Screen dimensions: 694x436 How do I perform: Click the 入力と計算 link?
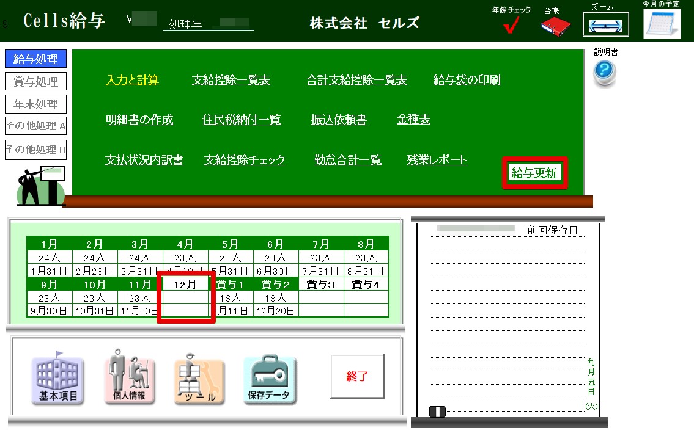coord(133,80)
